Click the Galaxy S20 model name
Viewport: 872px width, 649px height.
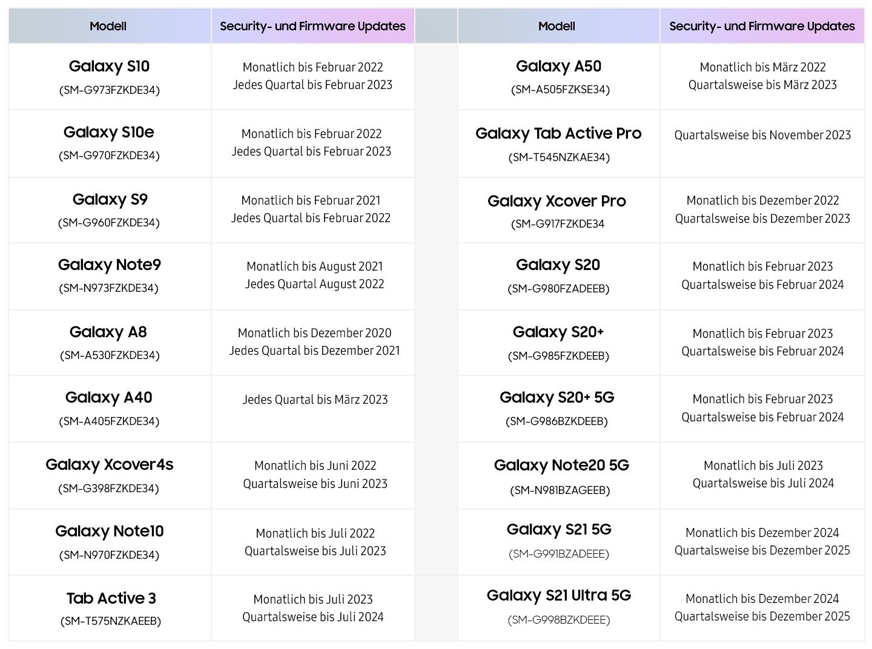(558, 265)
